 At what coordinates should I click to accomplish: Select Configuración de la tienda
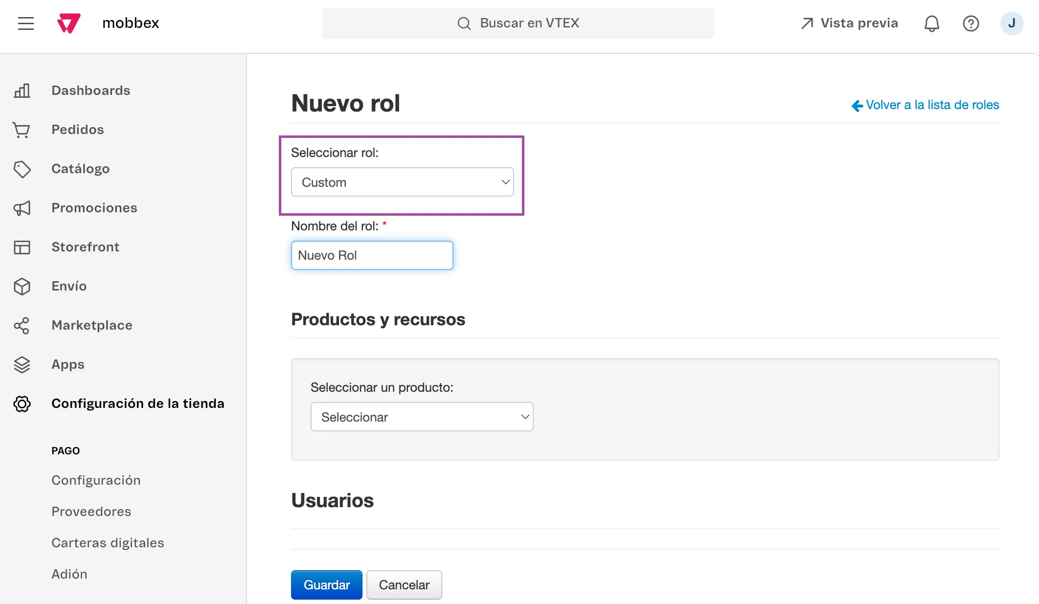pos(138,403)
